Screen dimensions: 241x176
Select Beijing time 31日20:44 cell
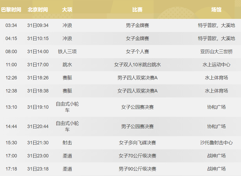point(38,126)
